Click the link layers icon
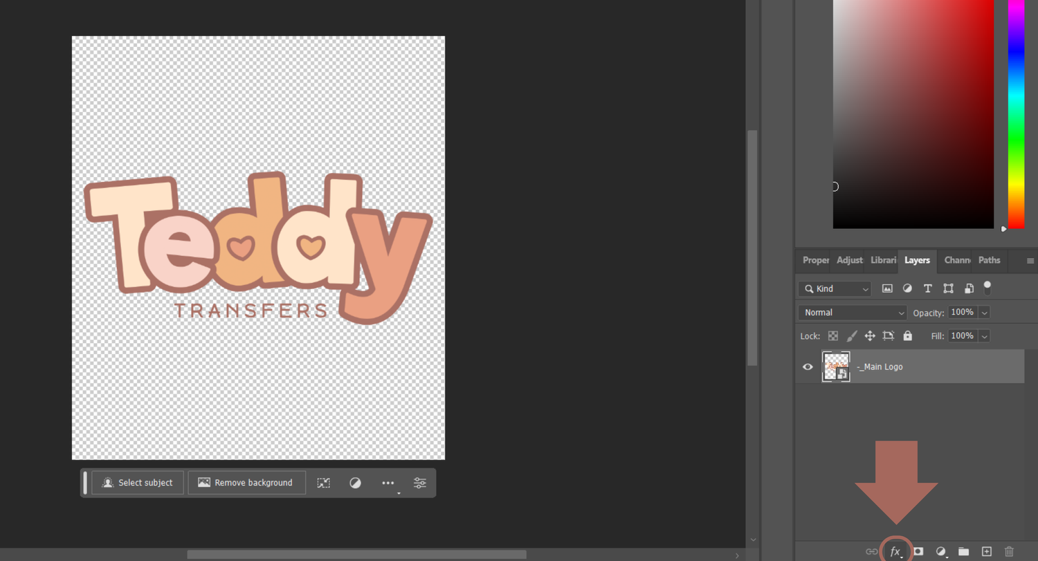The image size is (1038, 561). tap(872, 551)
